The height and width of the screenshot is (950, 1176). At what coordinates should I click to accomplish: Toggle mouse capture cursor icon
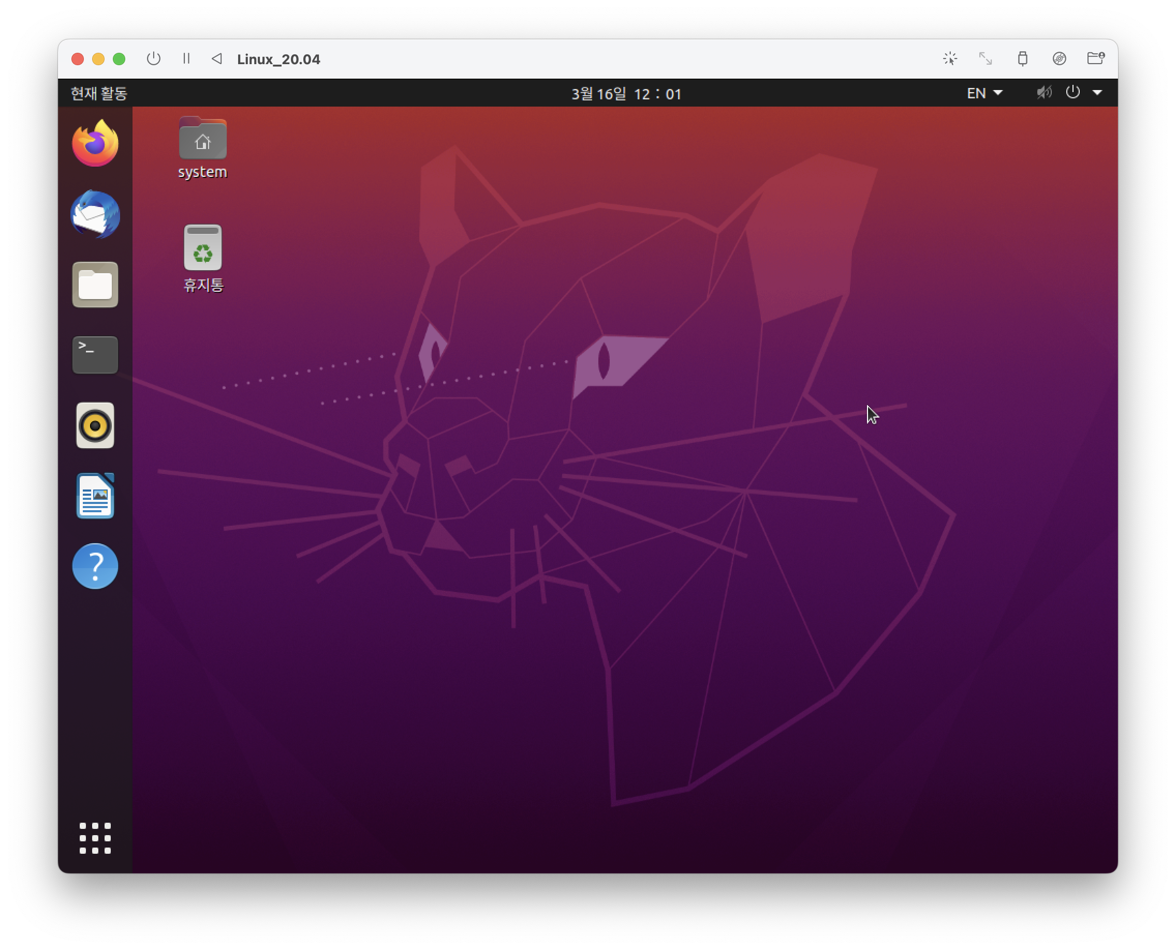(x=950, y=58)
